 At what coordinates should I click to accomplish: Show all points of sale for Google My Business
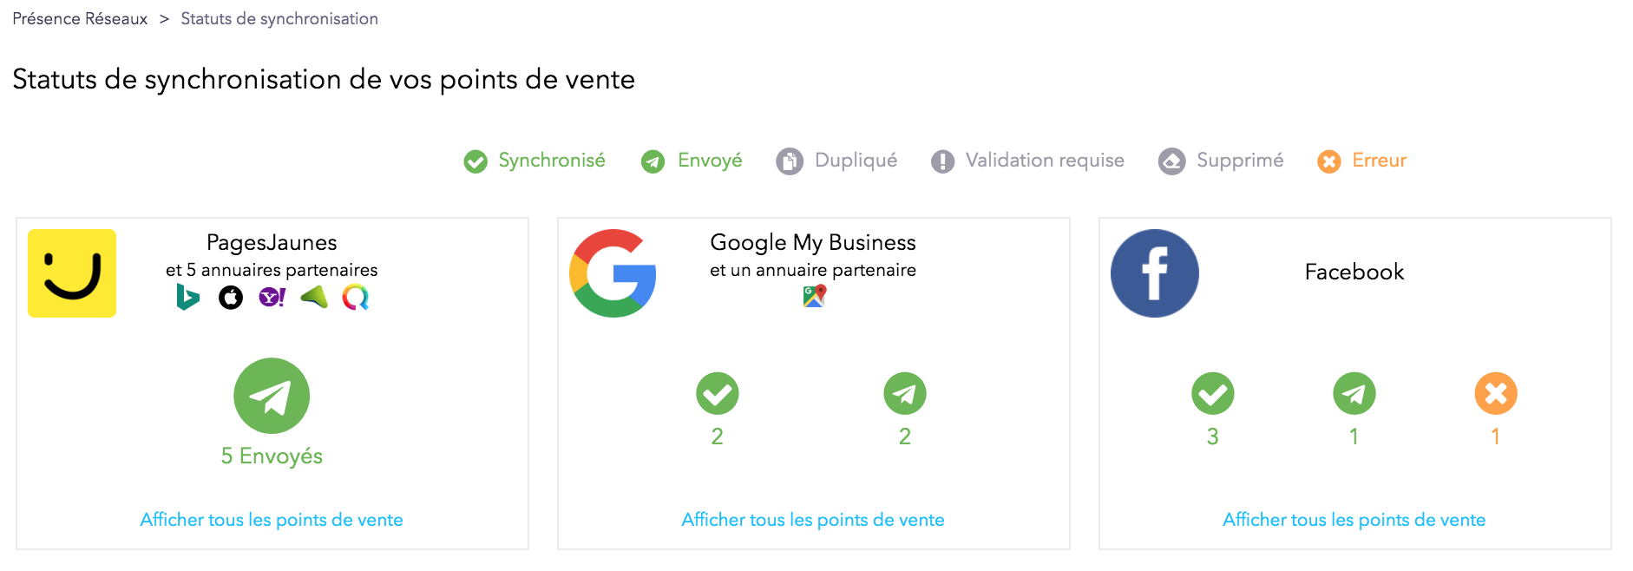[813, 520]
